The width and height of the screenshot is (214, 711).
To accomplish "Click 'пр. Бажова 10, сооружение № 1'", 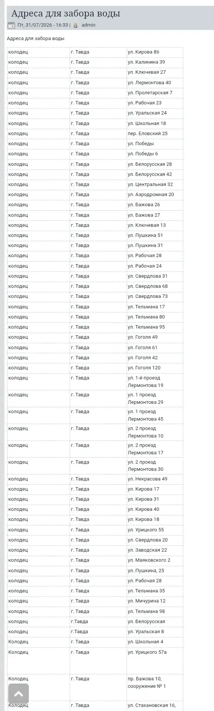I will pos(147,683).
